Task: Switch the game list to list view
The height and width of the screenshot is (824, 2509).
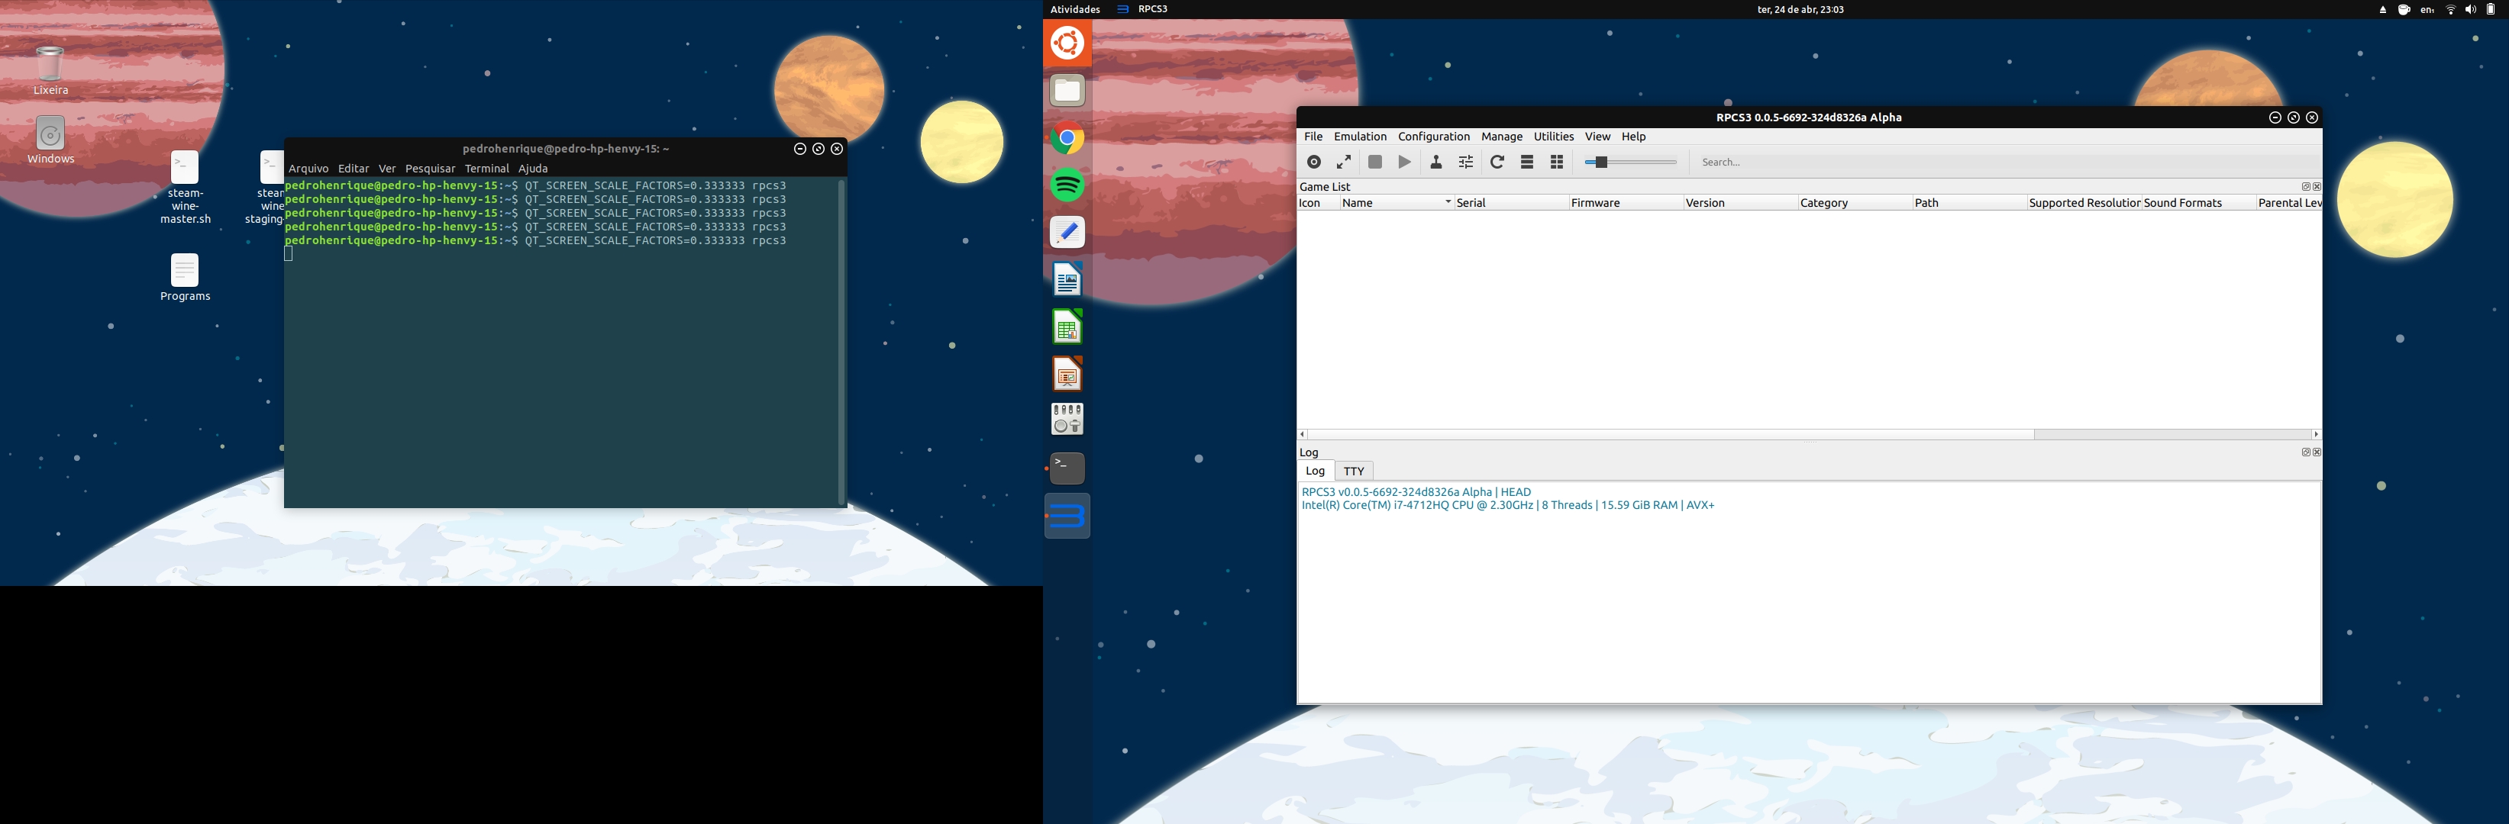Action: pyautogui.click(x=1527, y=163)
